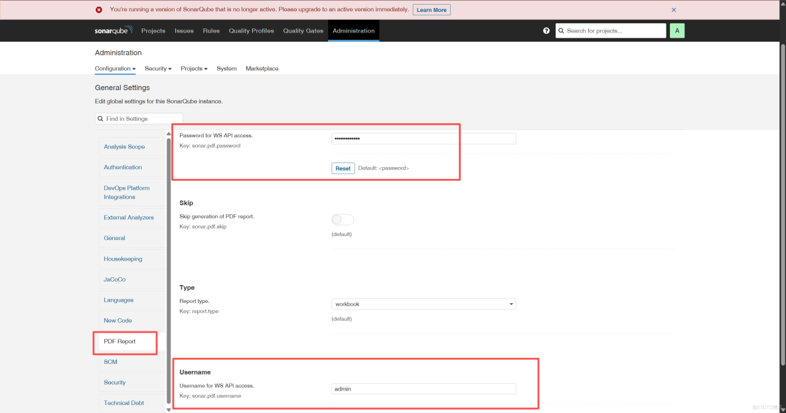Open the Security dropdown in Administration
This screenshot has height=413, width=786.
(158, 68)
